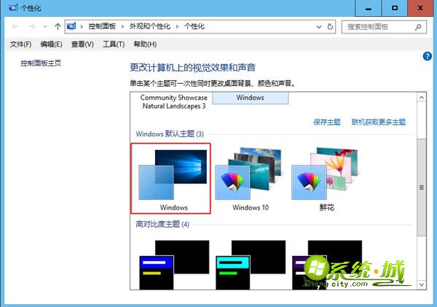The image size is (437, 307).
Task: Maximize the 个性化 window
Action: click(x=394, y=8)
